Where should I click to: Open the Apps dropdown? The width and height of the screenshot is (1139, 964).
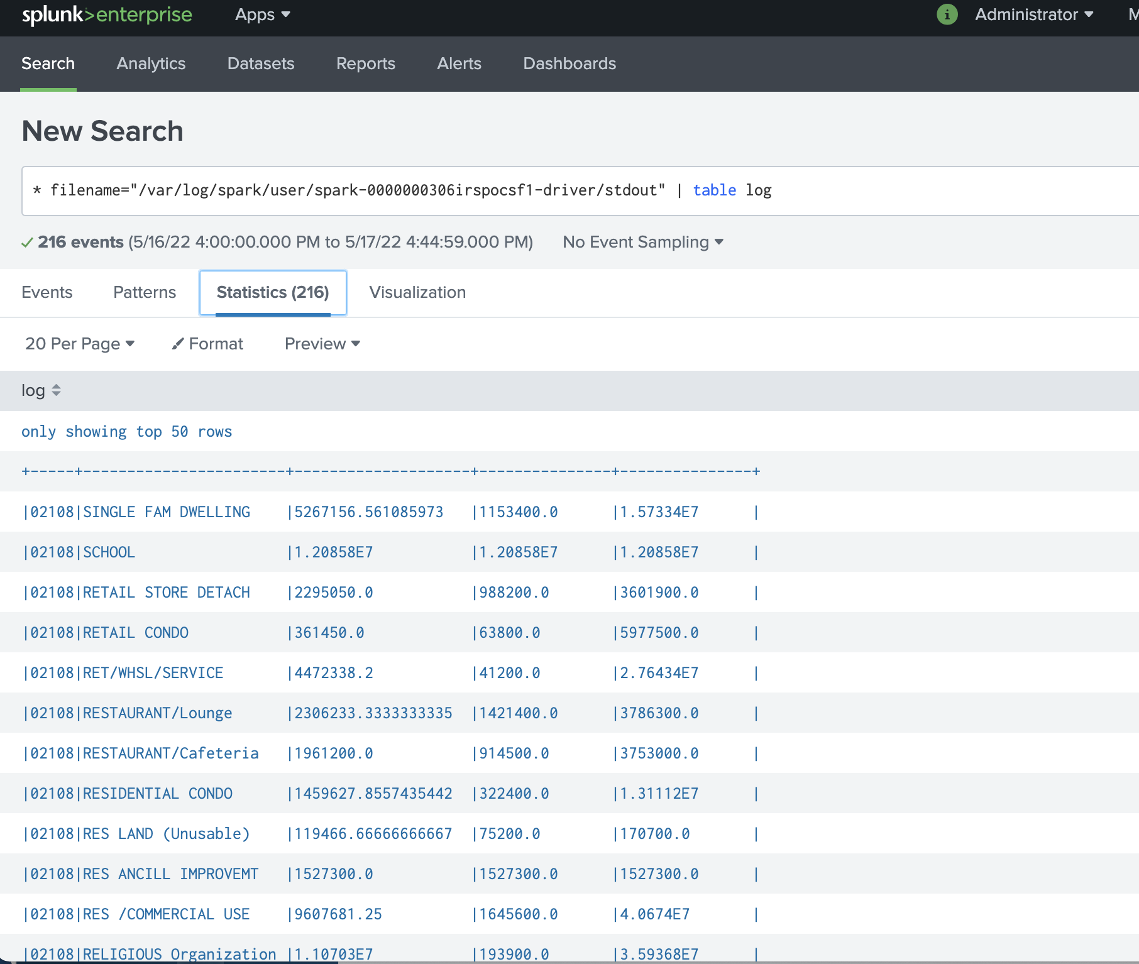click(x=261, y=14)
